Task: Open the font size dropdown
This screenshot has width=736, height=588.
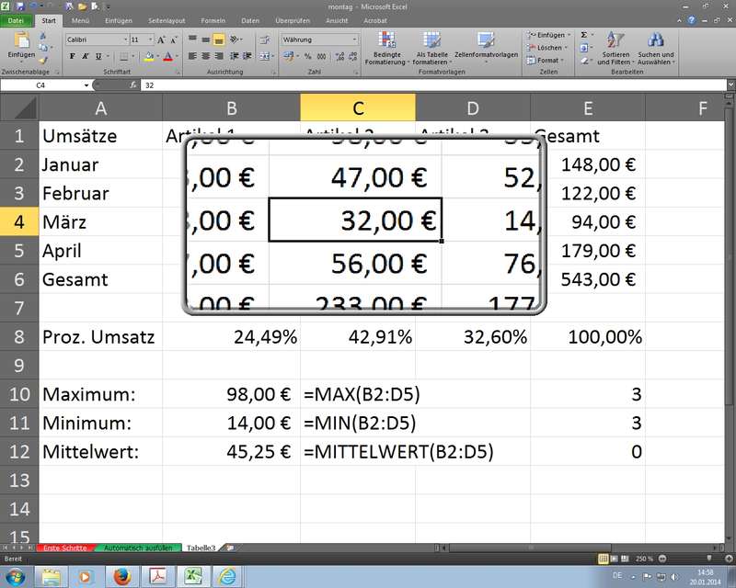Action: pyautogui.click(x=150, y=40)
